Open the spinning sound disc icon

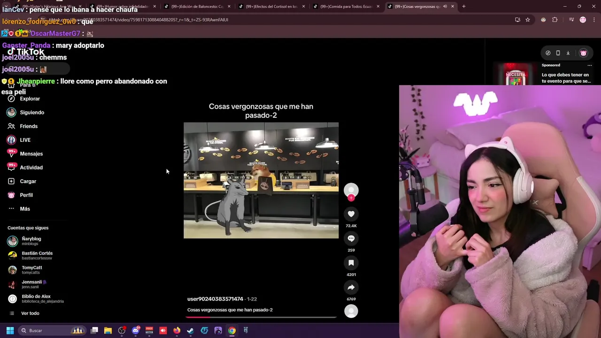(x=351, y=311)
